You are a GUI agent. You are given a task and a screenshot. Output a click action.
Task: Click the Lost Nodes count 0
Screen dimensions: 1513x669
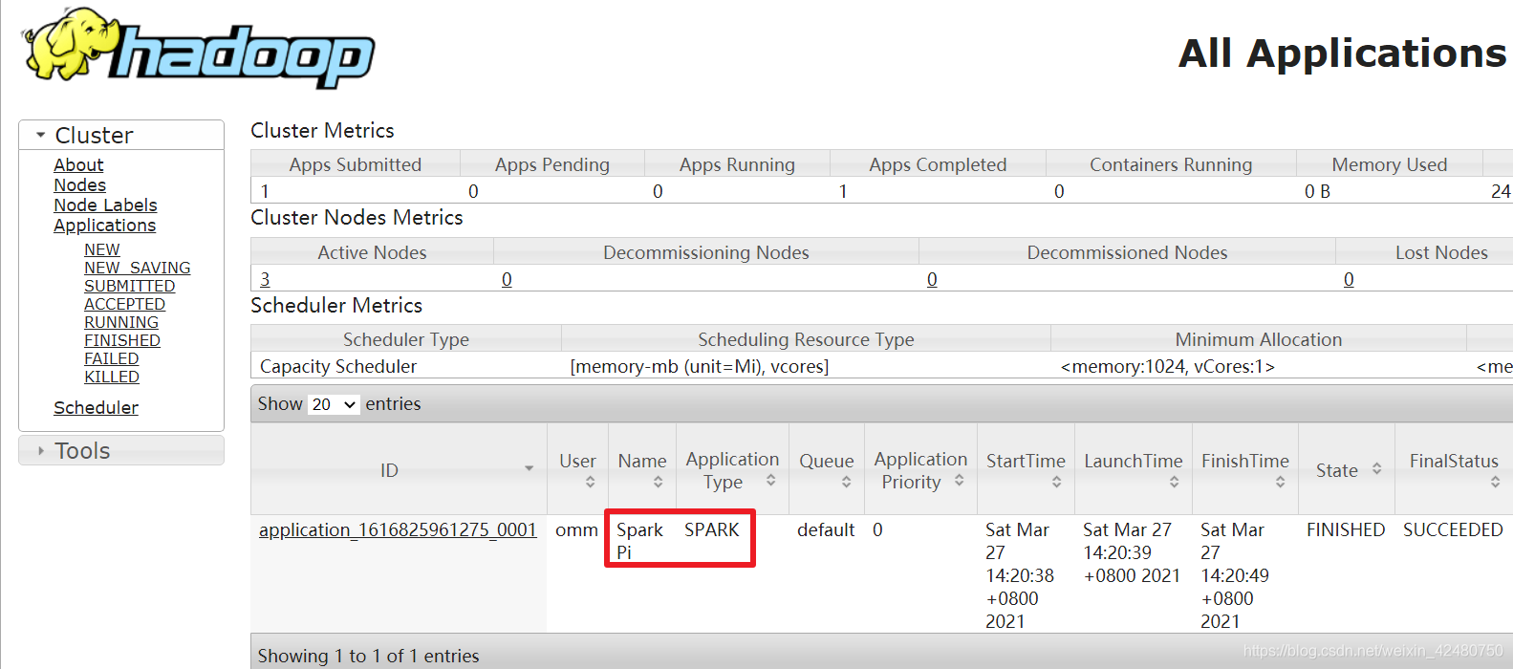point(1349,279)
